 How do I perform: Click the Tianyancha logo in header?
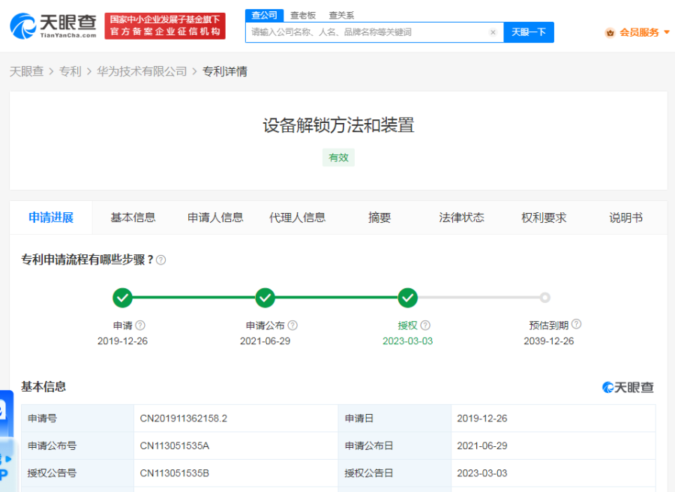[x=52, y=25]
